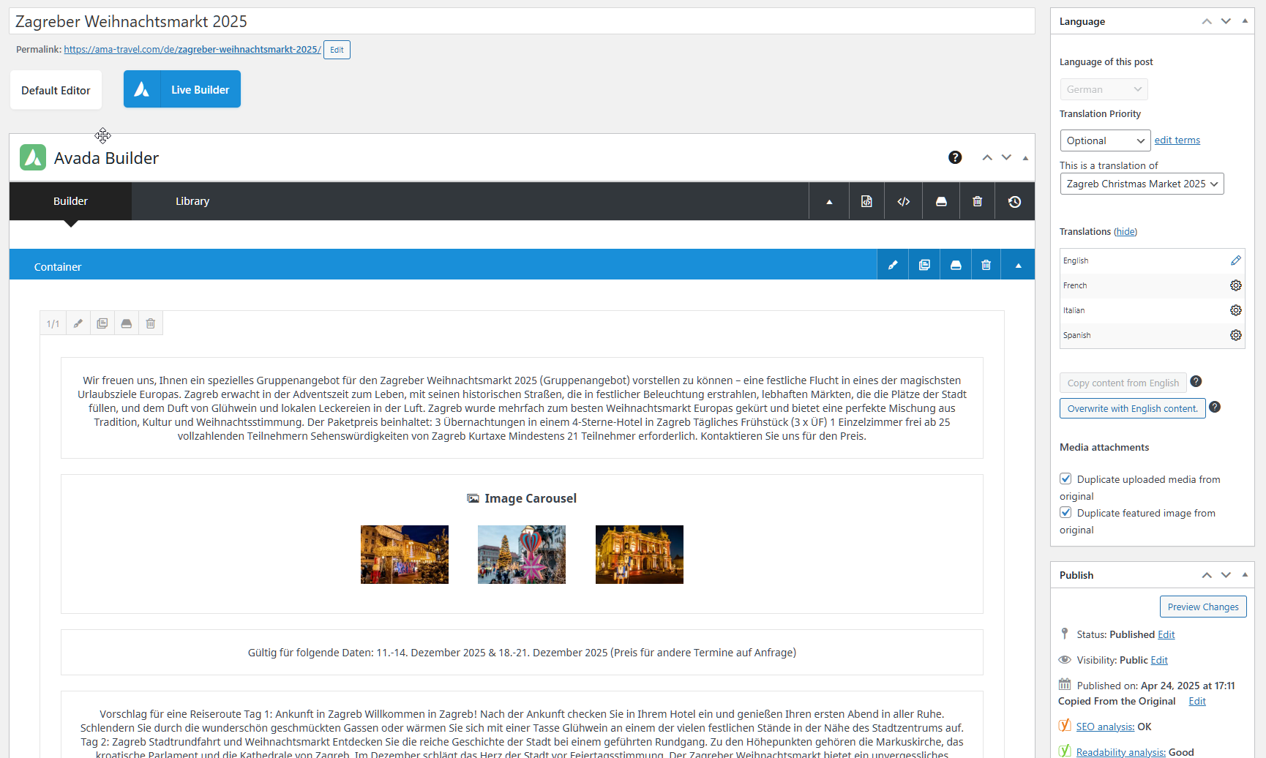The width and height of the screenshot is (1266, 758).
Task: Open the Translation Priority dropdown
Action: pos(1105,140)
